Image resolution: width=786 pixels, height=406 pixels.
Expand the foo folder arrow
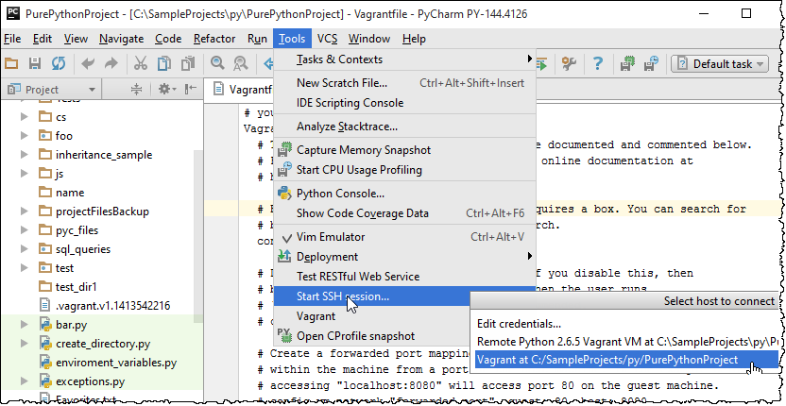click(24, 136)
